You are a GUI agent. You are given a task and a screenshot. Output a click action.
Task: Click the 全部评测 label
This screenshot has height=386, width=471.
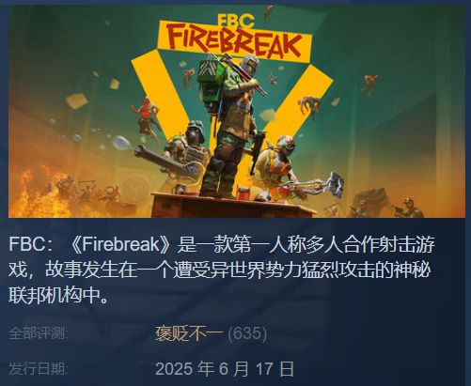[38, 333]
